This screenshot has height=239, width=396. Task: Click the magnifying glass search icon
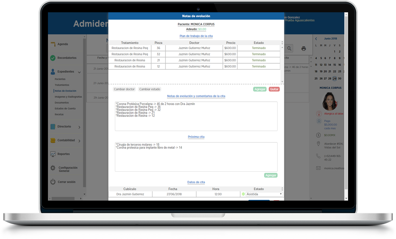pos(289,48)
